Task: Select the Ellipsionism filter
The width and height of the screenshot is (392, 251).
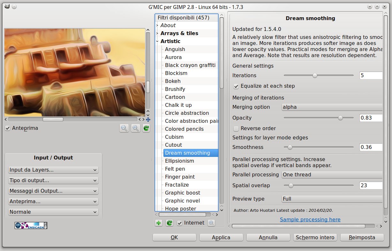Action: pos(179,161)
